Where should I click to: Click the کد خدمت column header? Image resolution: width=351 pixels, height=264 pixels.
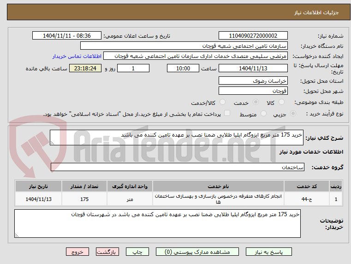click(307, 186)
